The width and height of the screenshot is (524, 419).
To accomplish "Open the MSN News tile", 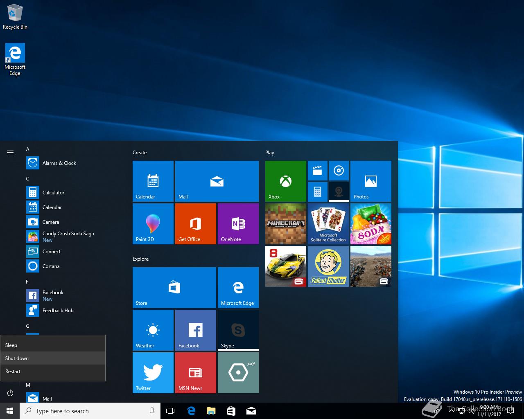I will tap(196, 373).
